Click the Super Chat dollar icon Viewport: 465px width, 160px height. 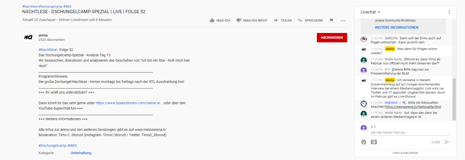pos(374,142)
